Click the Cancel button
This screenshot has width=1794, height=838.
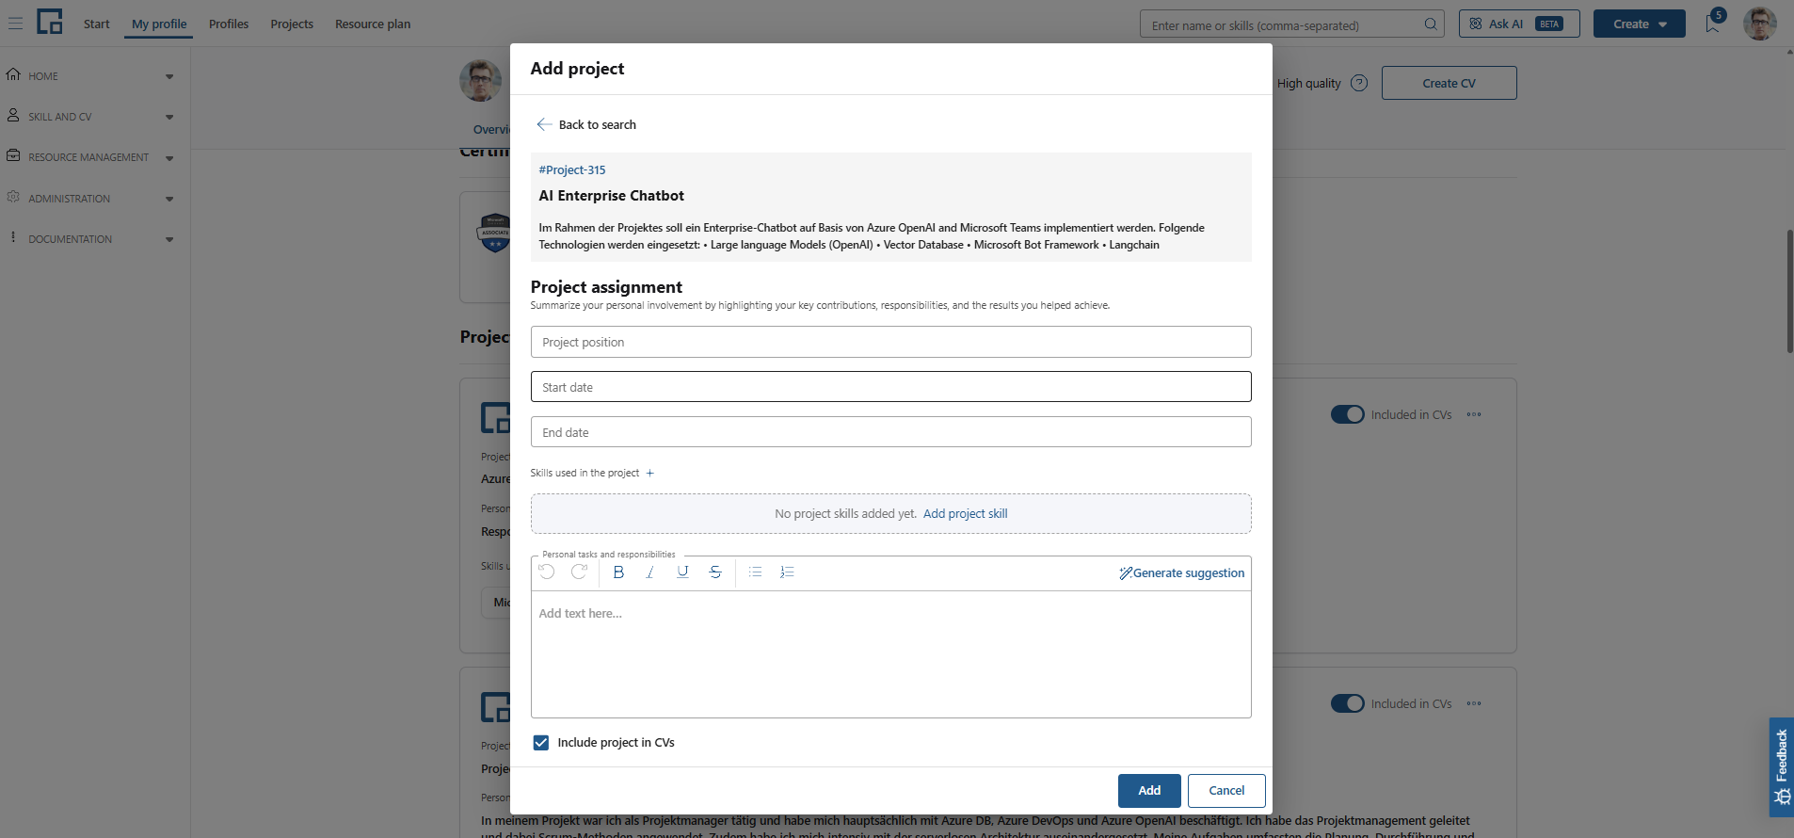pos(1226,791)
